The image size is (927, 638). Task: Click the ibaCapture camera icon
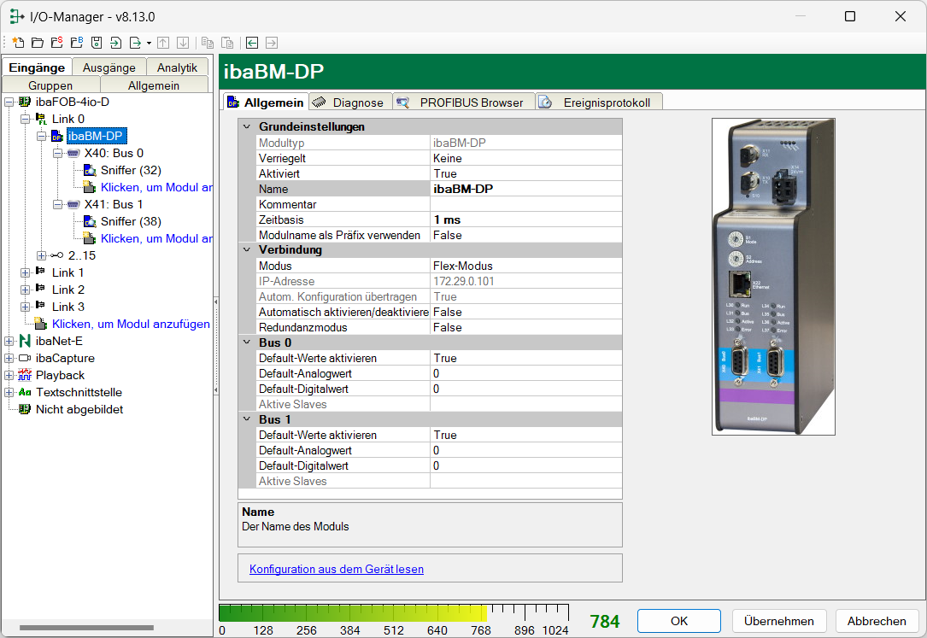coord(25,358)
